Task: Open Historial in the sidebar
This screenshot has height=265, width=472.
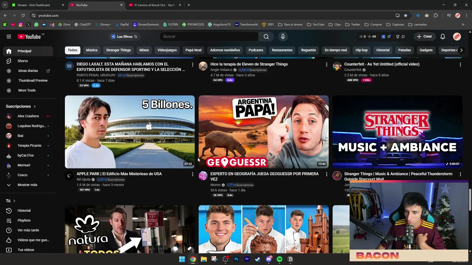Action: (x=29, y=211)
